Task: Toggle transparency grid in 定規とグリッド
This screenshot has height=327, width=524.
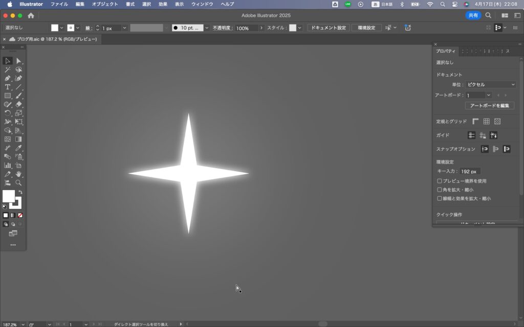Action: [497, 122]
